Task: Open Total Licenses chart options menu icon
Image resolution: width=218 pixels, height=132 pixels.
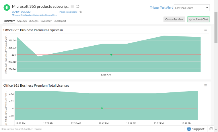Action: (x=205, y=86)
